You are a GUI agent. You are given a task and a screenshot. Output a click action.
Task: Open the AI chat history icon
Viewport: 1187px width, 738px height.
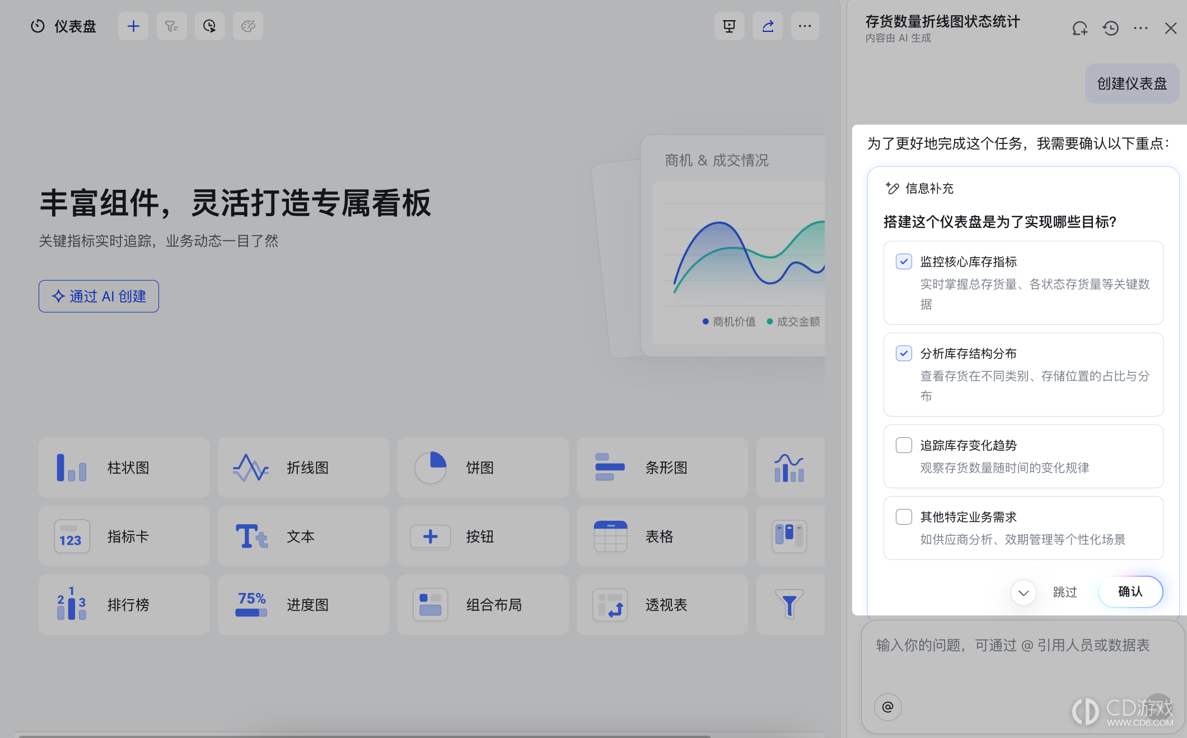[1110, 28]
